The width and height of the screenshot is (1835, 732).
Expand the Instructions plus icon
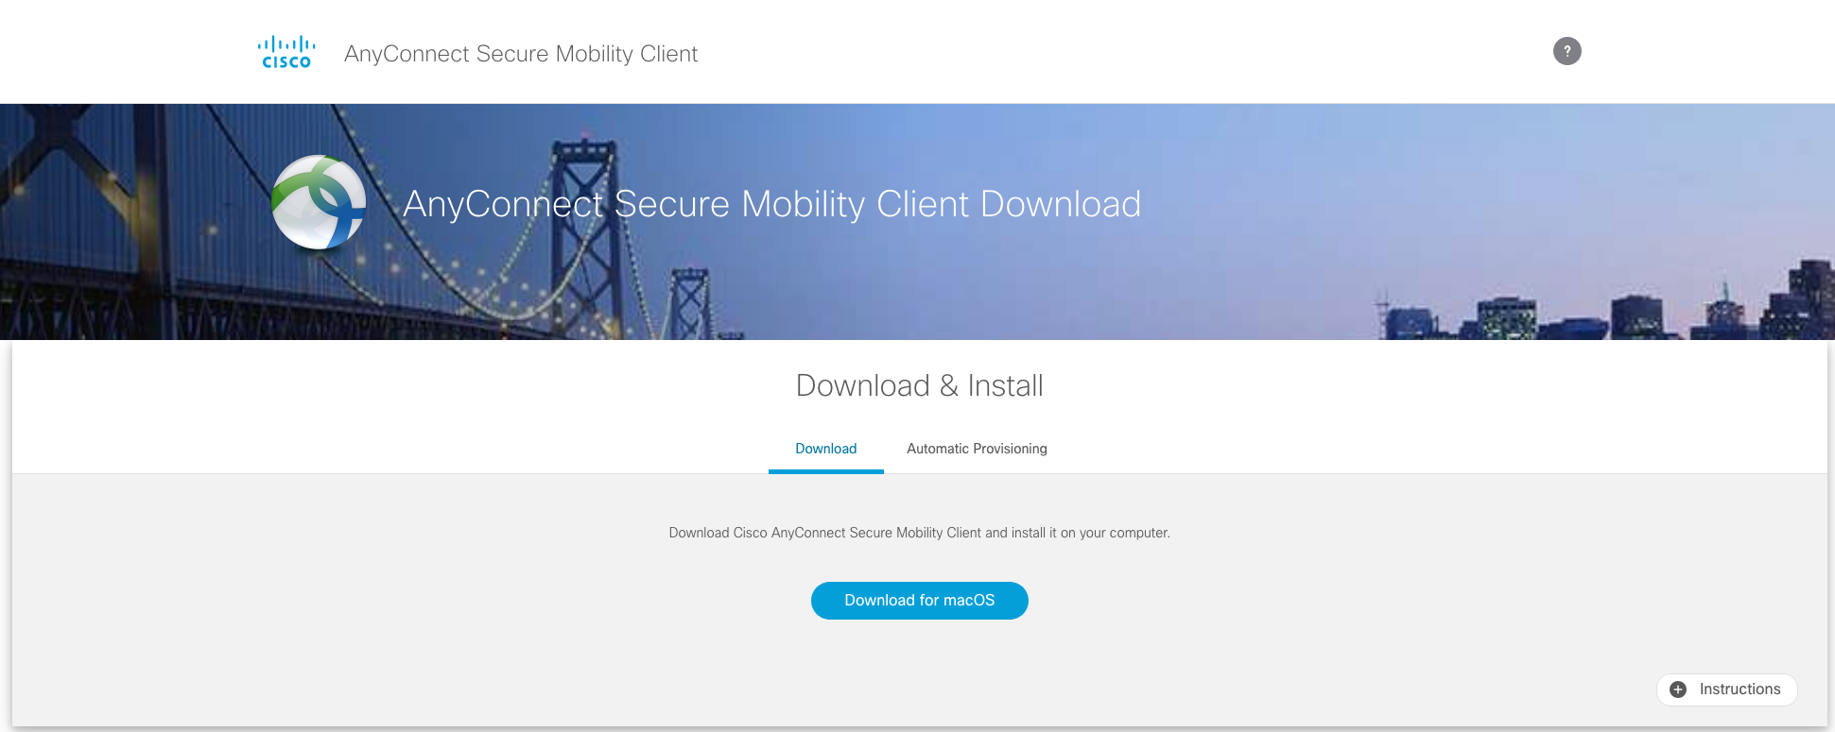(x=1678, y=689)
